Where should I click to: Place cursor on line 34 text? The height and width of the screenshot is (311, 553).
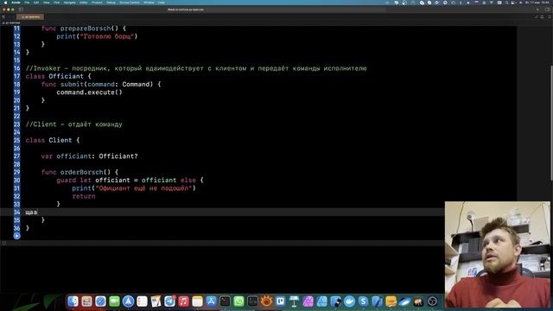(31, 212)
